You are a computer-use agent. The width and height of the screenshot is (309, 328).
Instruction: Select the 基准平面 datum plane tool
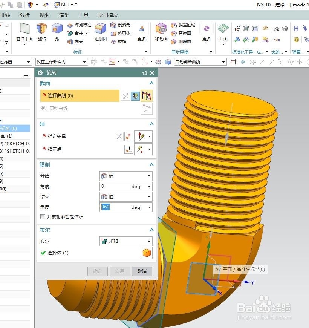(24, 32)
